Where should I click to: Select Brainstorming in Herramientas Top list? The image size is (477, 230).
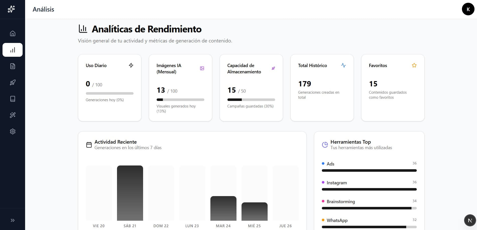pos(341,202)
